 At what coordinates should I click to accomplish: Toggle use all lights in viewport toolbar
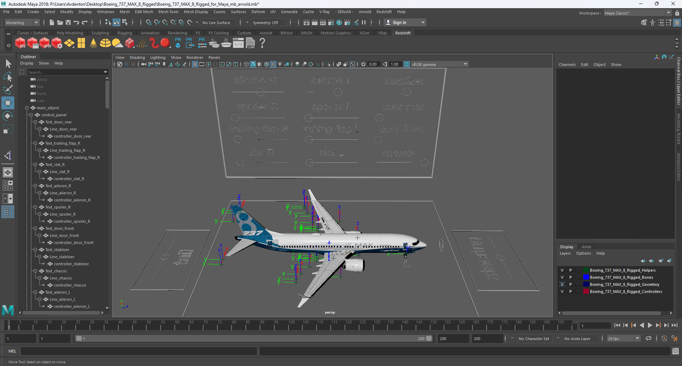tap(280, 64)
